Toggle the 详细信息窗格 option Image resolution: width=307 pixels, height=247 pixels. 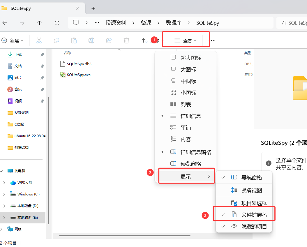[186, 152]
